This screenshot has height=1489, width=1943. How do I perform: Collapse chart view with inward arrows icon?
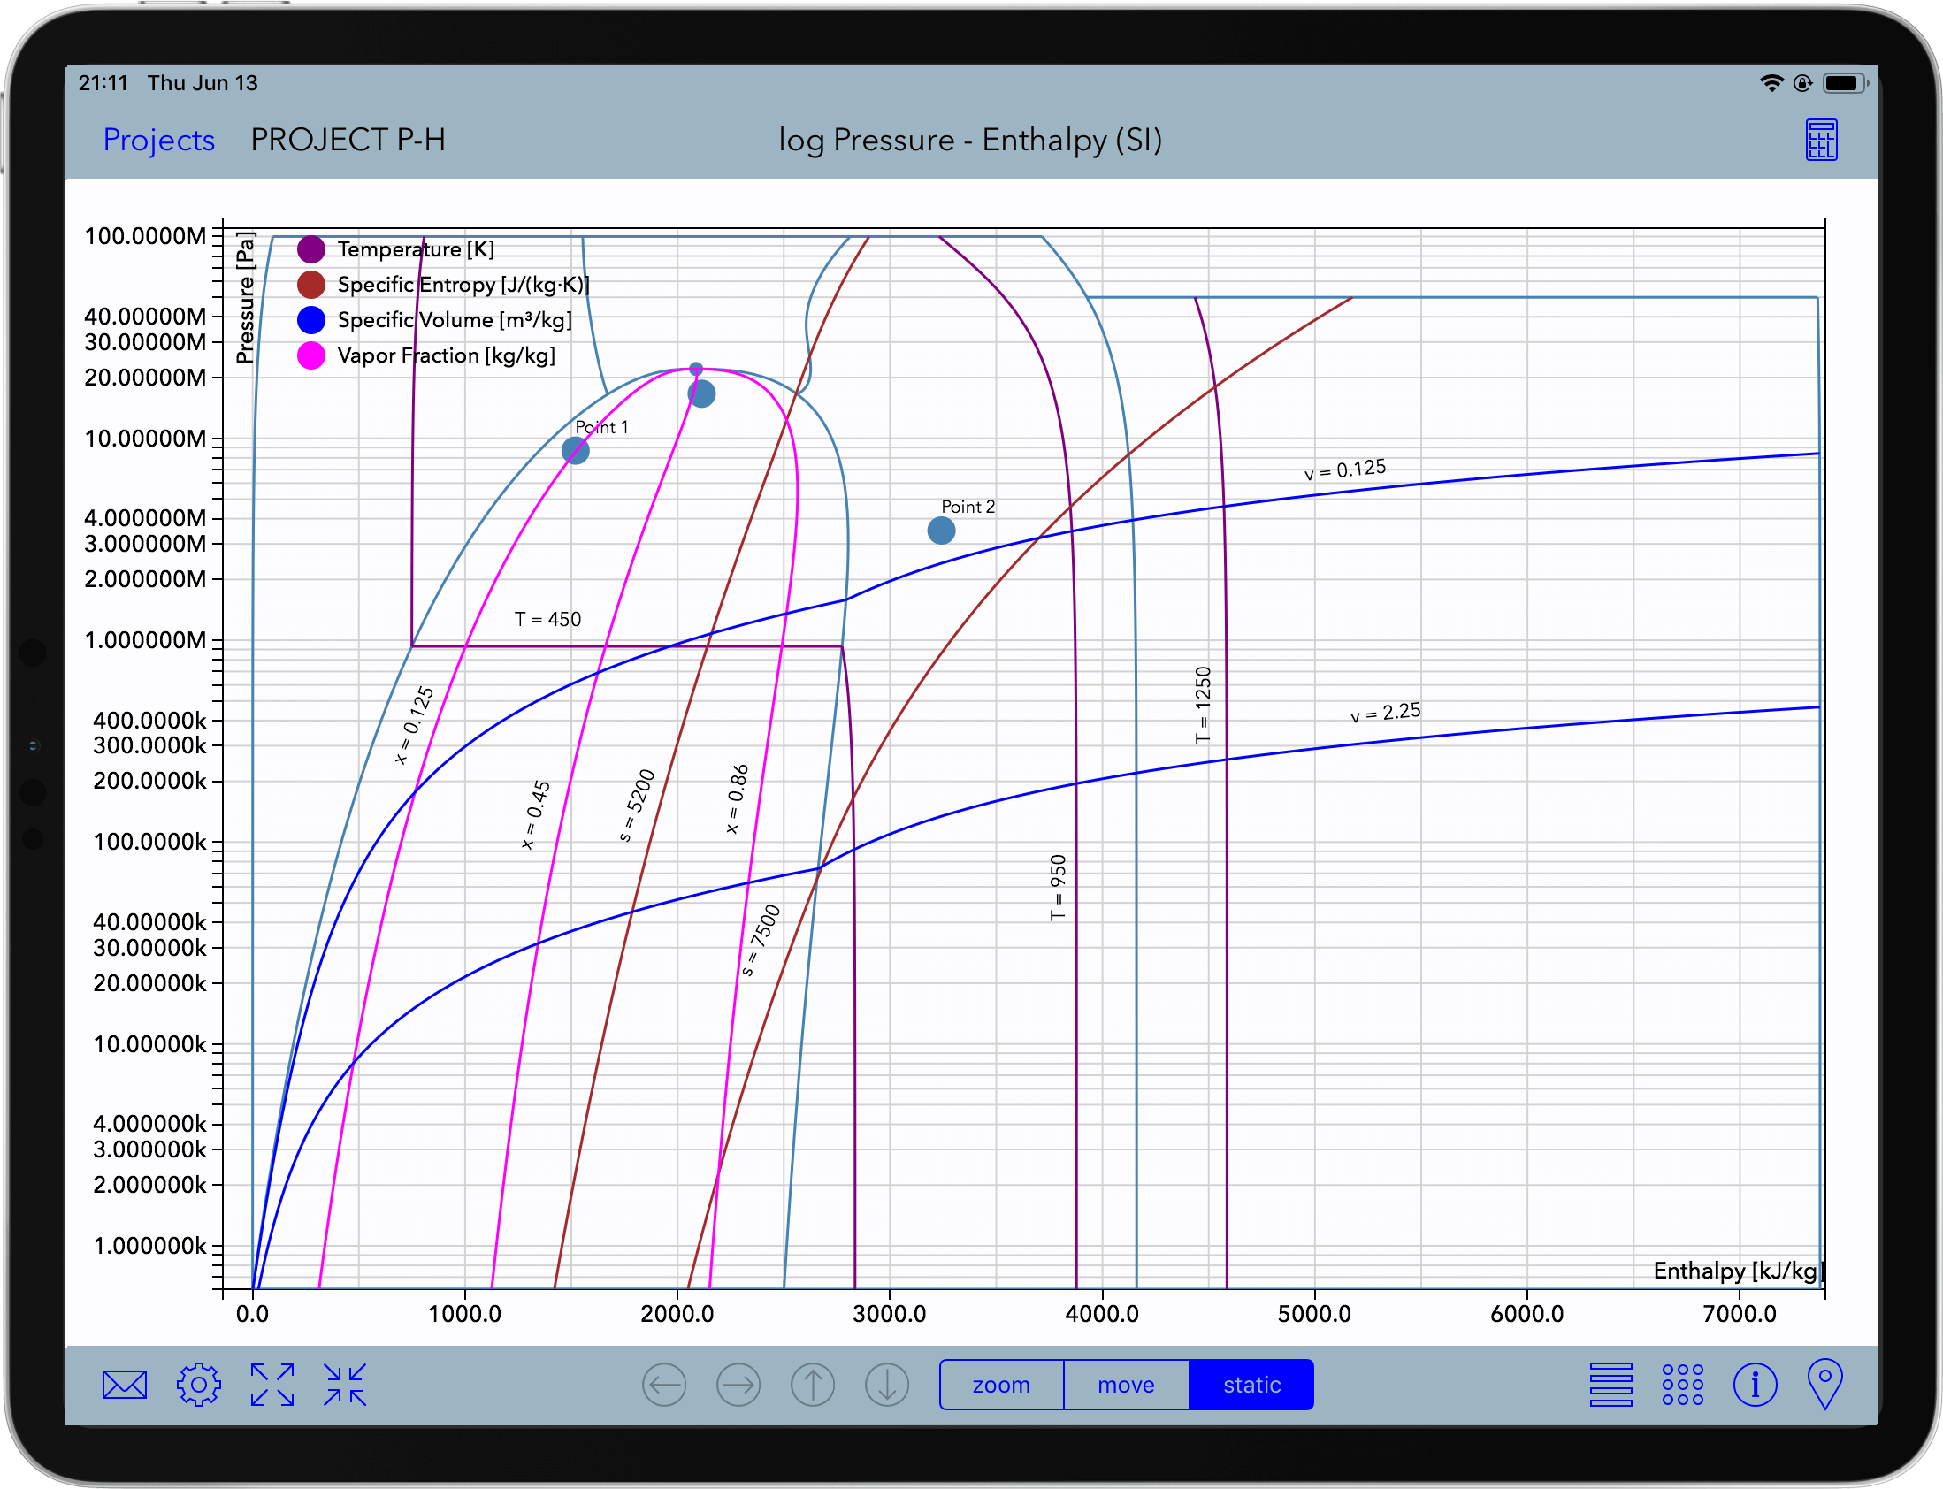click(346, 1385)
